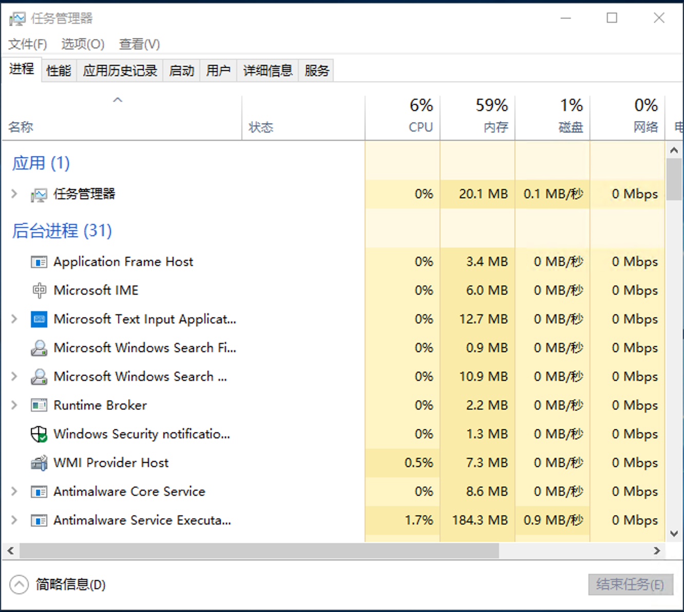Click 简略信息(D) to collapse details
684x612 pixels.
pos(70,584)
